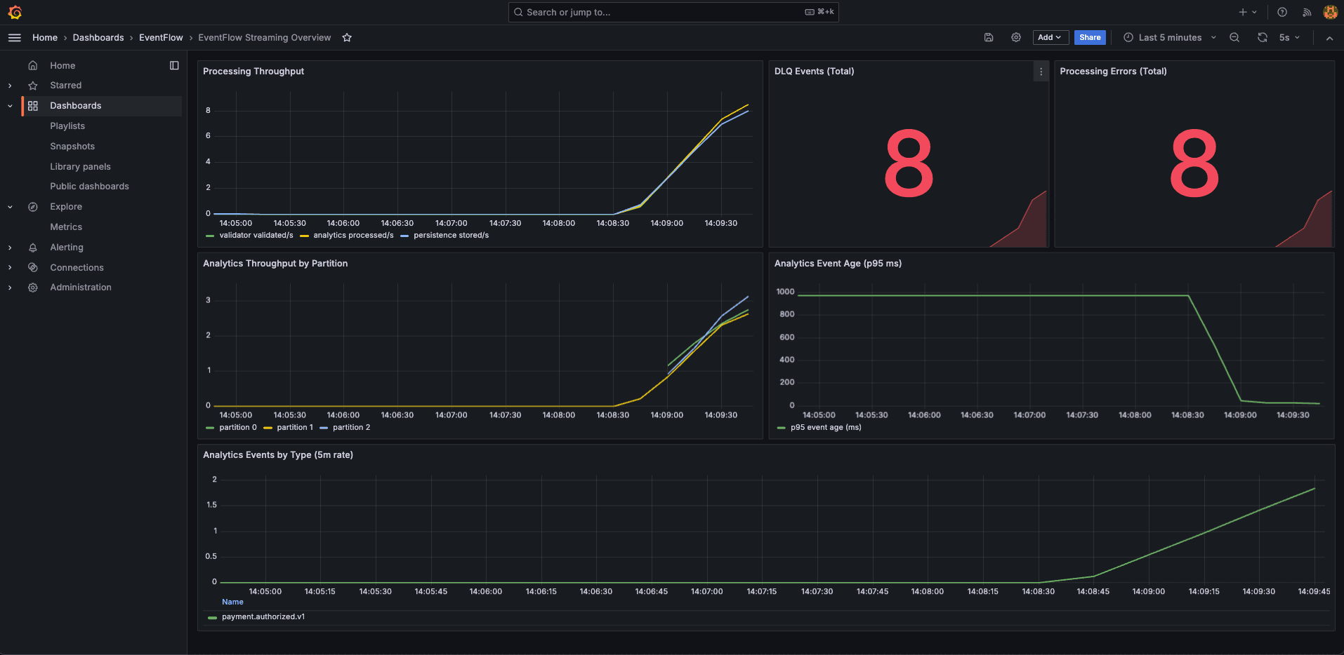Go to Alerting in the sidebar
This screenshot has width=1344, height=655.
[x=67, y=248]
